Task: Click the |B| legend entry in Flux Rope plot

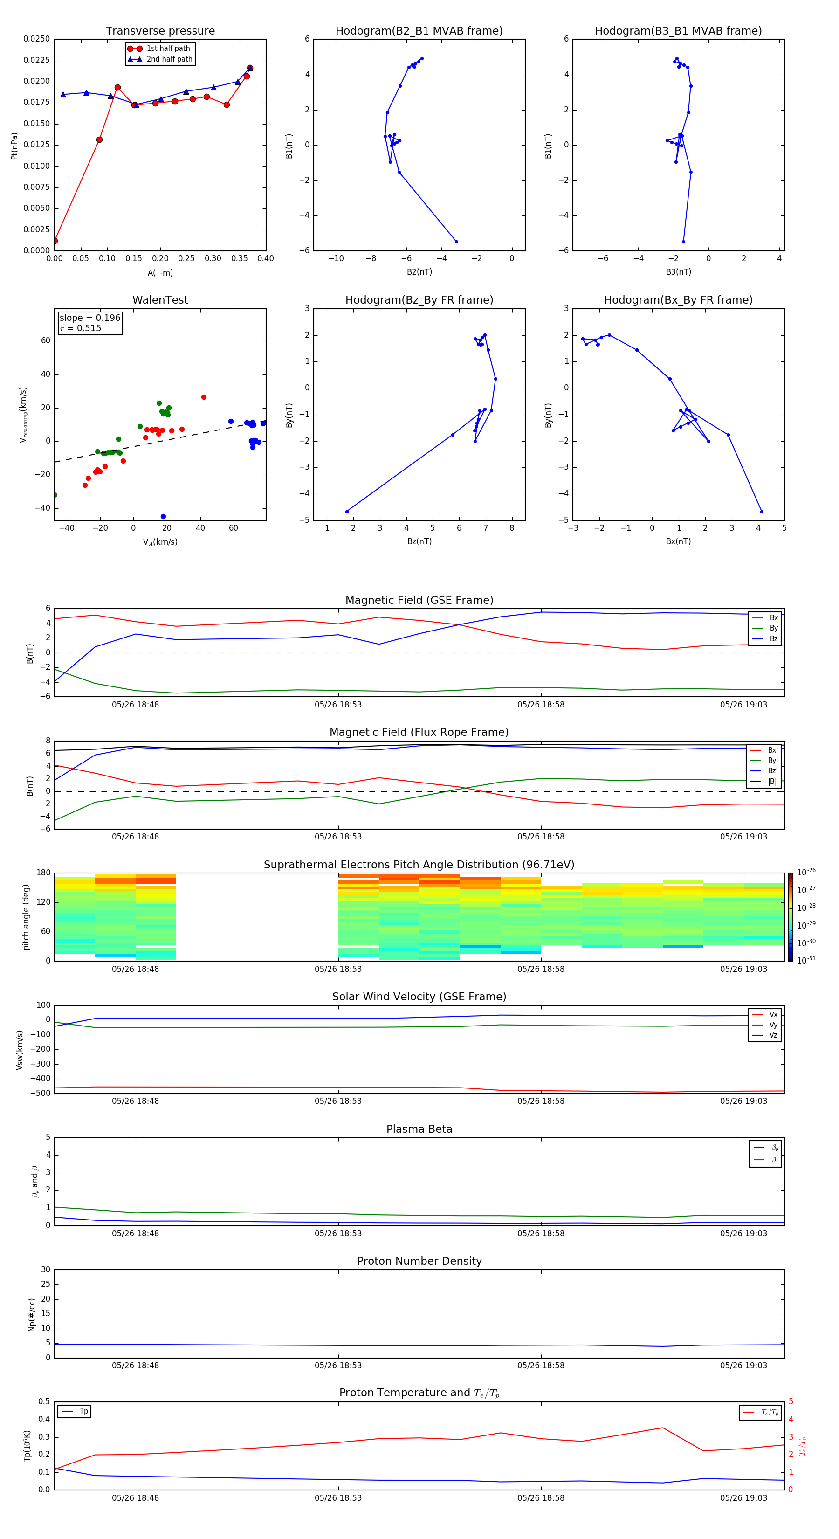Action: click(765, 782)
